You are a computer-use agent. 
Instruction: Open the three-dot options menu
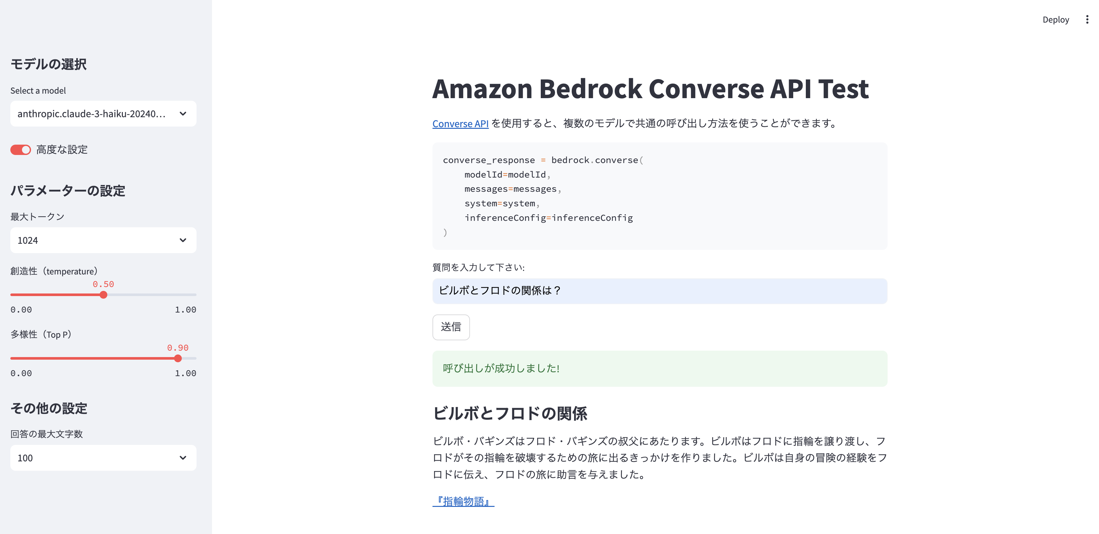pyautogui.click(x=1087, y=19)
